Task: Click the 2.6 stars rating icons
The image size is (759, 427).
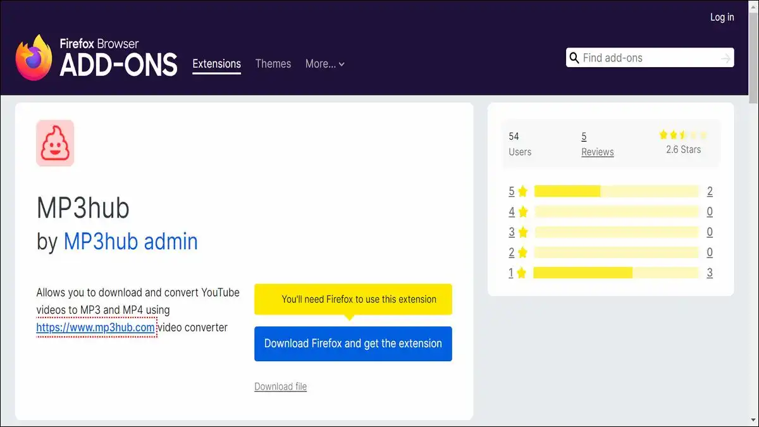Action: [x=683, y=135]
